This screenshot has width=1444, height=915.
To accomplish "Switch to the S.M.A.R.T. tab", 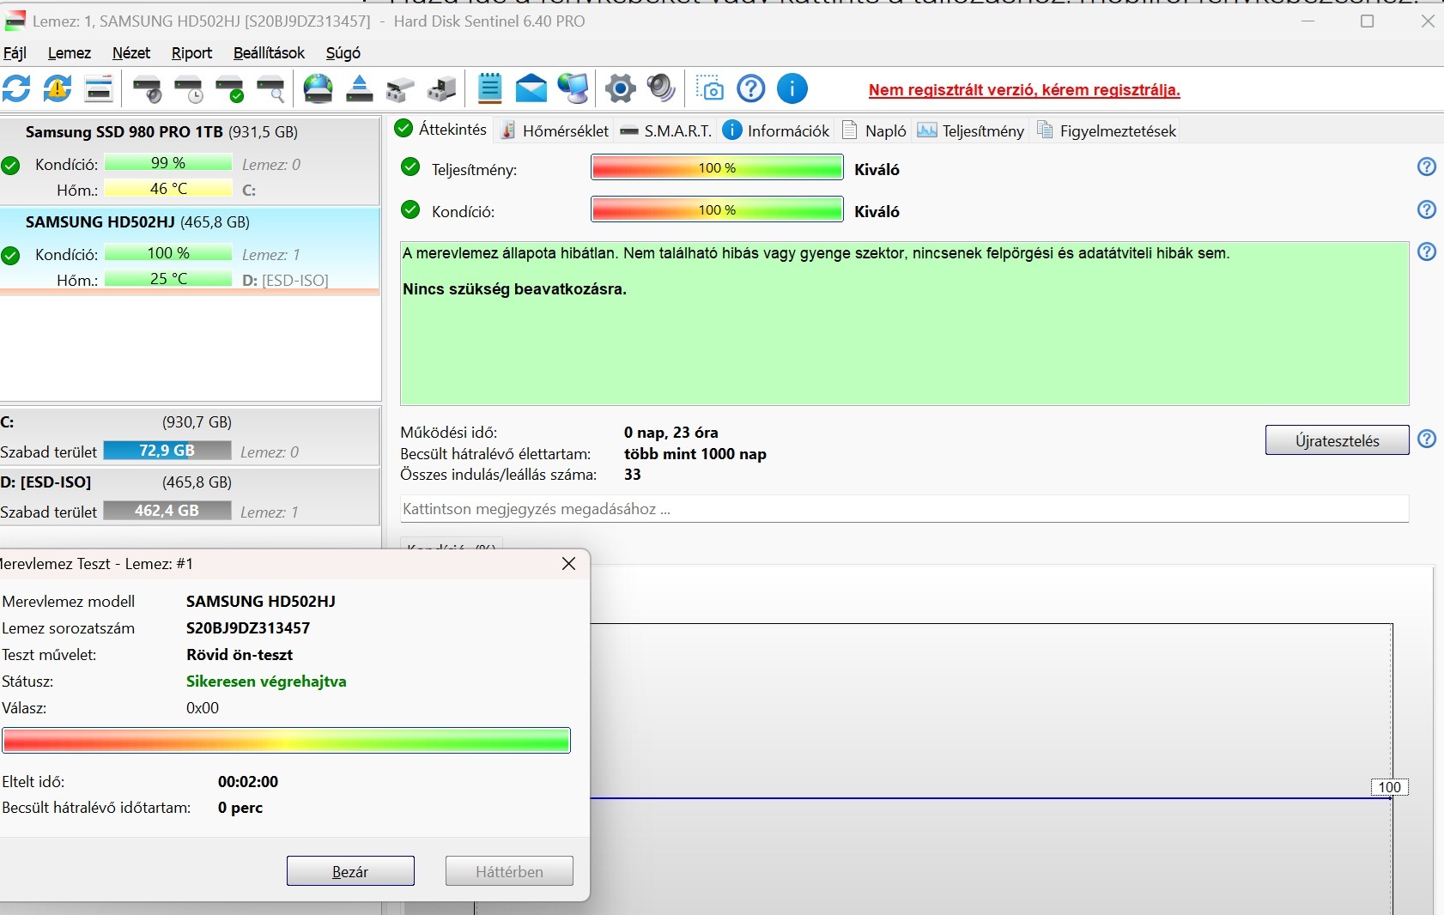I will 666,130.
